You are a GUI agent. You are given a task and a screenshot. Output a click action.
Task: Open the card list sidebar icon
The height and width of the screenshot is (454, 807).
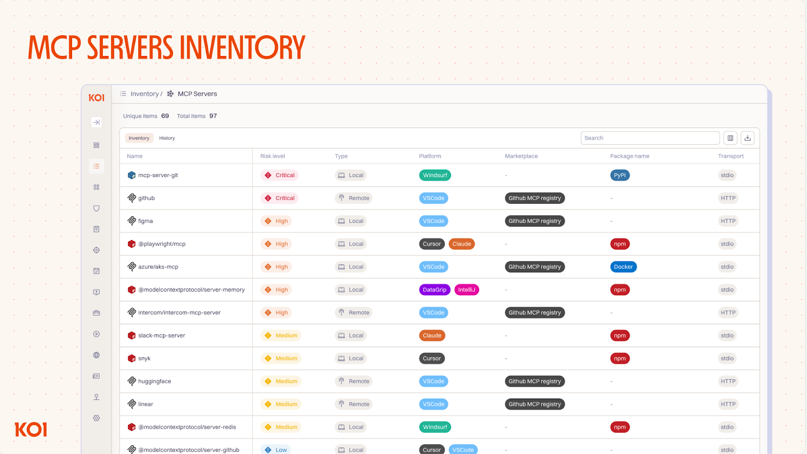96,376
